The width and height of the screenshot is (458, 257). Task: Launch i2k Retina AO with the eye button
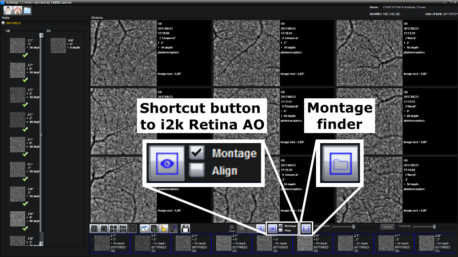[x=273, y=229]
